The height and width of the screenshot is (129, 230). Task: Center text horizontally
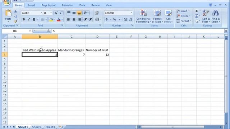click(x=74, y=19)
